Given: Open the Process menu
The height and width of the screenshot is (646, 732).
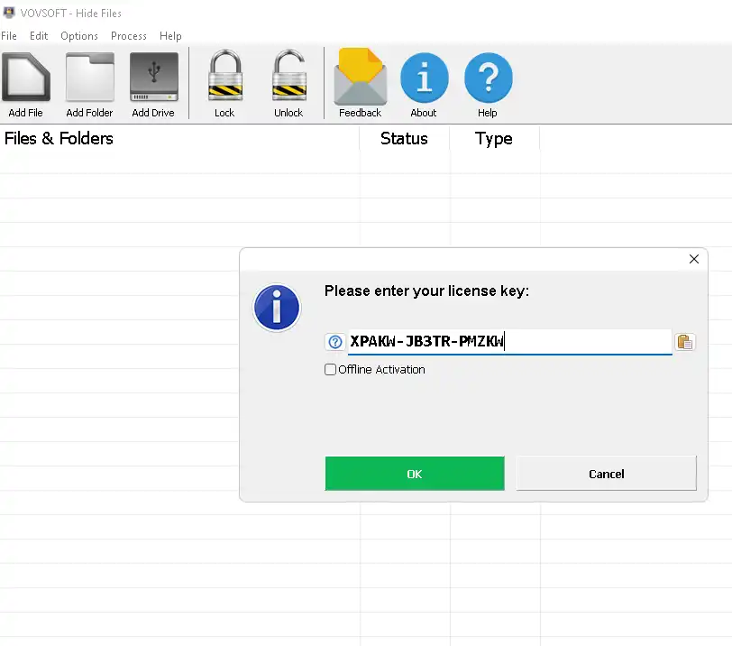Looking at the screenshot, I should pyautogui.click(x=129, y=36).
